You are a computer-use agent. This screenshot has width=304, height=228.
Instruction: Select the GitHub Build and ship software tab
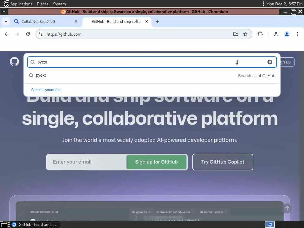[x=117, y=21]
